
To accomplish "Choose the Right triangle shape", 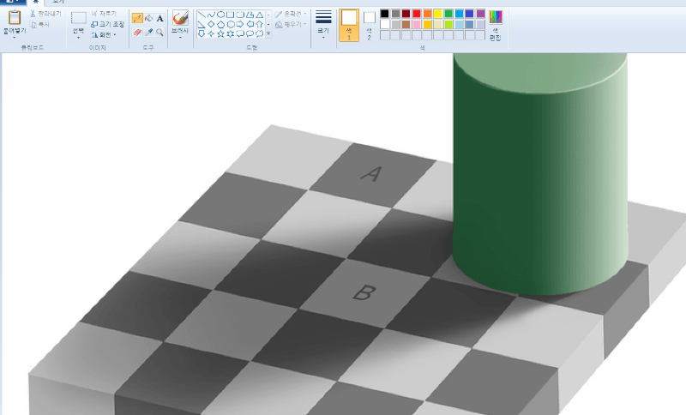I will point(202,24).
